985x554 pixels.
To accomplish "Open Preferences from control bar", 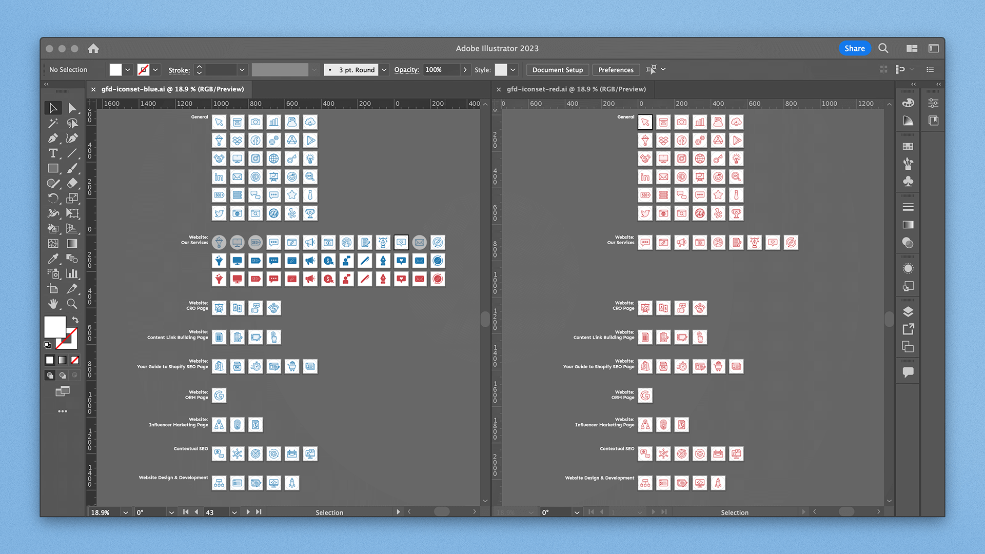I will pos(616,70).
